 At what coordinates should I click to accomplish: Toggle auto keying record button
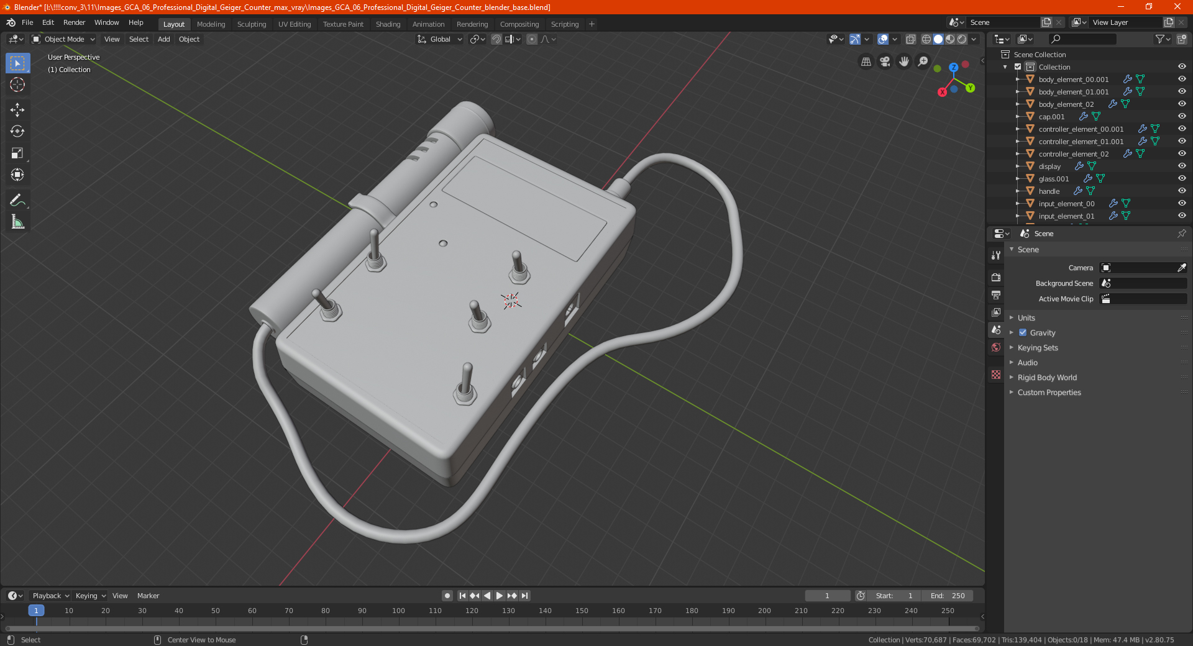tap(447, 596)
